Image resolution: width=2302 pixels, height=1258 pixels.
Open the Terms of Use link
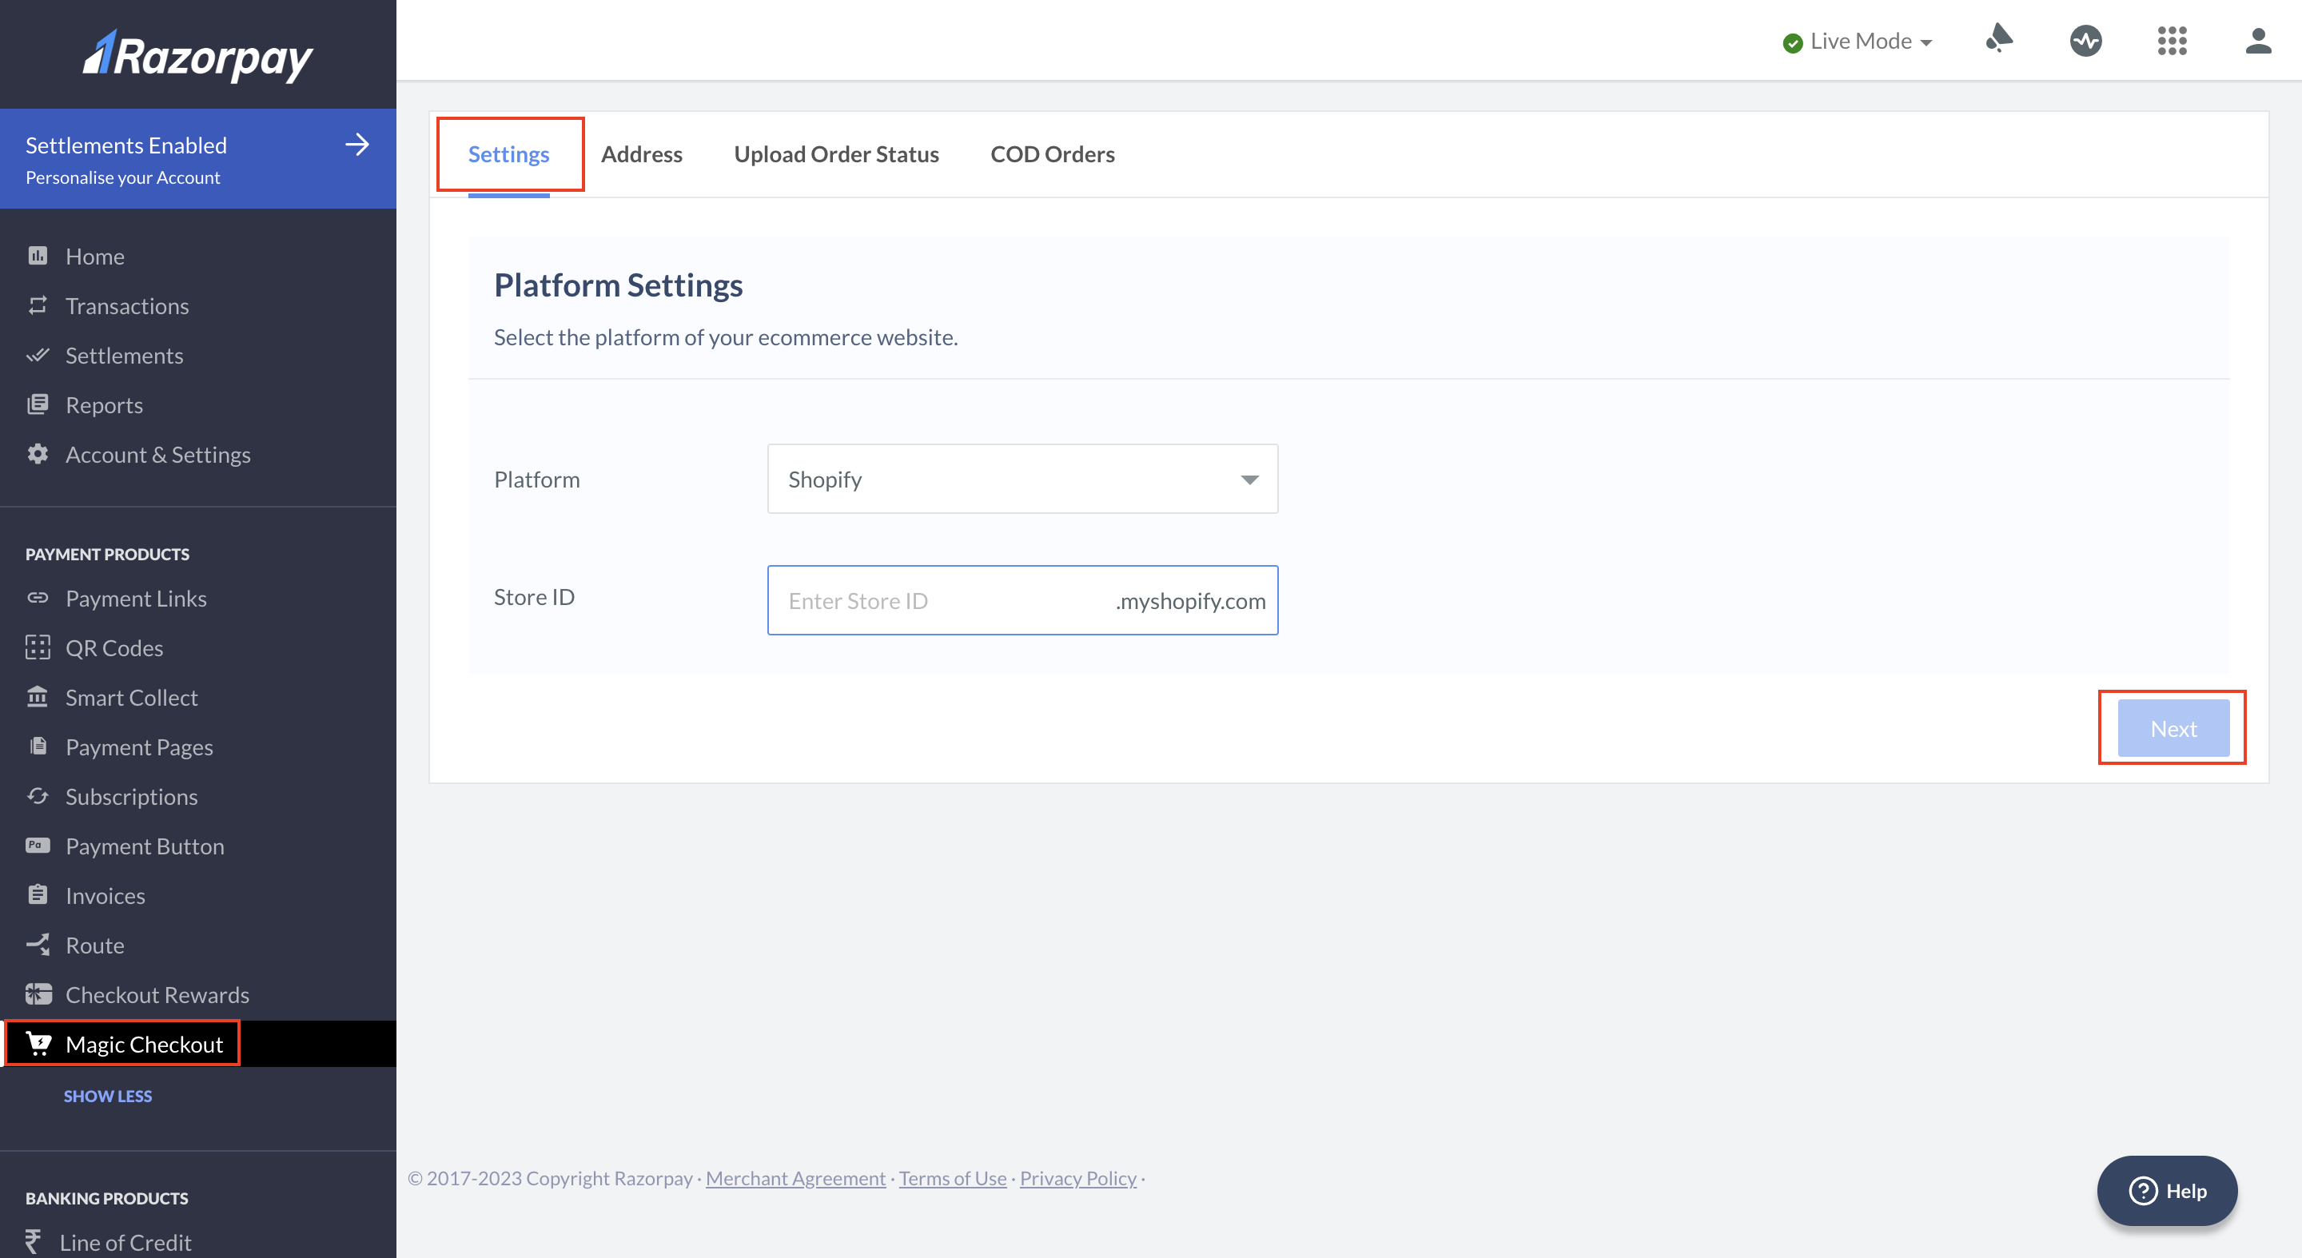point(952,1177)
